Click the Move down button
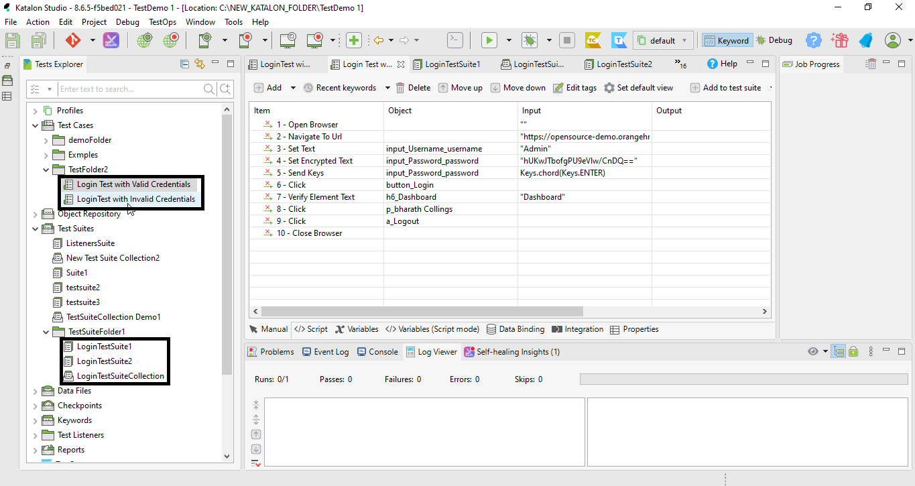Viewport: 915px width, 486px height. pyautogui.click(x=518, y=88)
